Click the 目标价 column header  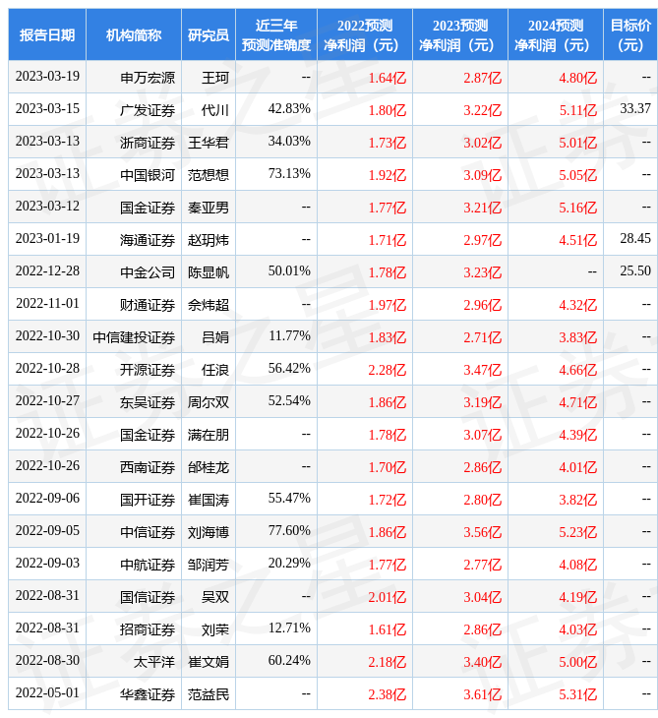click(x=629, y=35)
